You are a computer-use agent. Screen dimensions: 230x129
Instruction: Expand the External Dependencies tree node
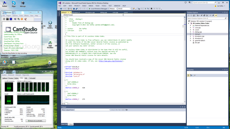[190, 25]
